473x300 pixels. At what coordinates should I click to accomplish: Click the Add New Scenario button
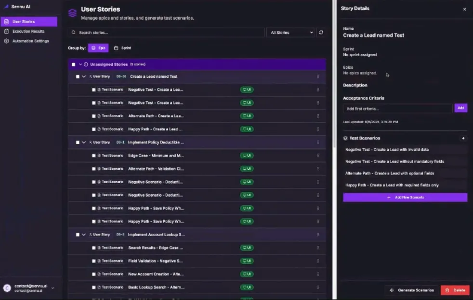tap(405, 198)
